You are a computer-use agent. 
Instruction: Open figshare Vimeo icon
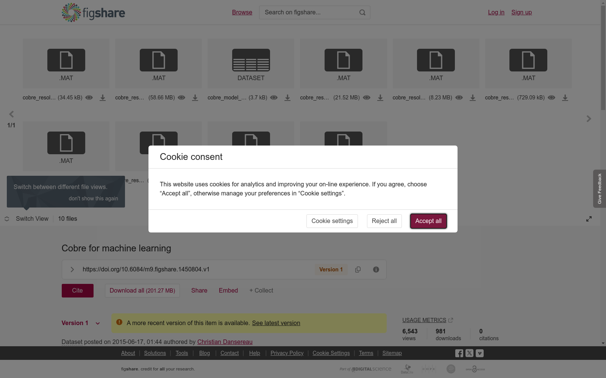(479, 353)
